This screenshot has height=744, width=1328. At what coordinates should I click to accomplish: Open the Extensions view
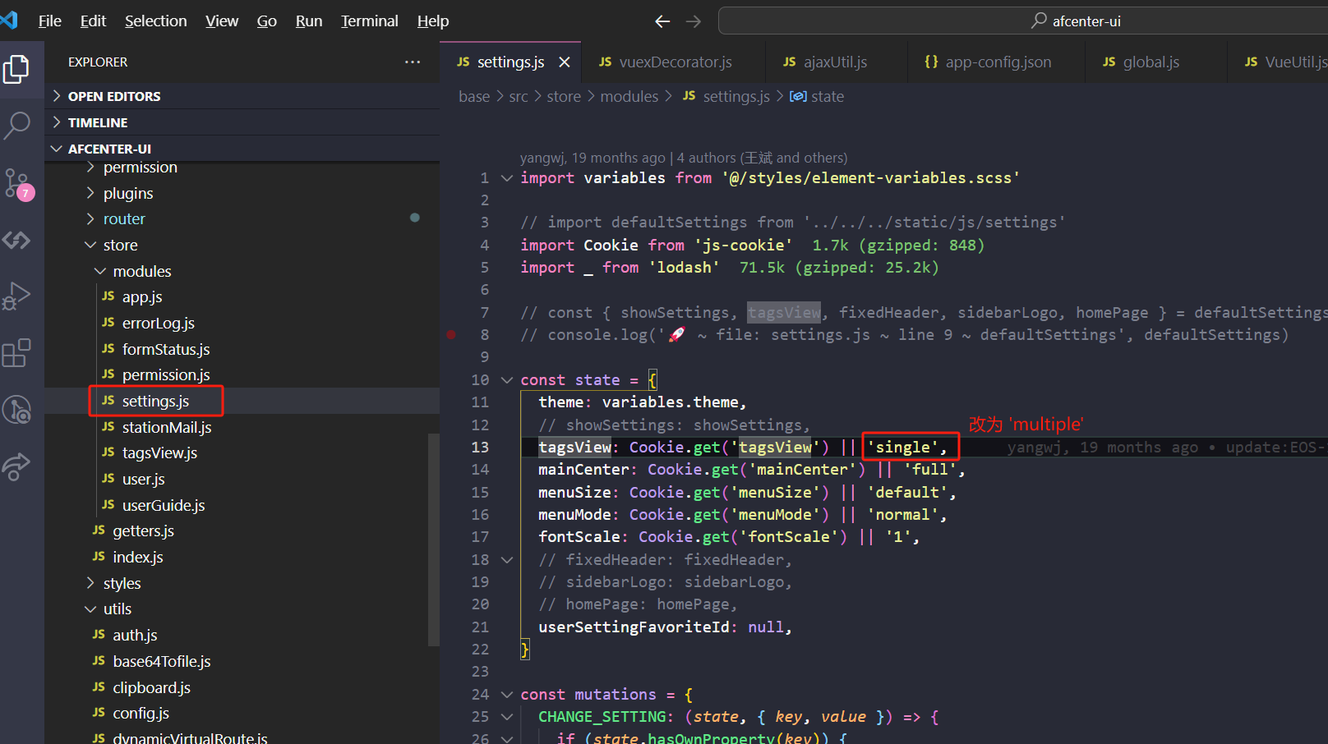pos(16,353)
